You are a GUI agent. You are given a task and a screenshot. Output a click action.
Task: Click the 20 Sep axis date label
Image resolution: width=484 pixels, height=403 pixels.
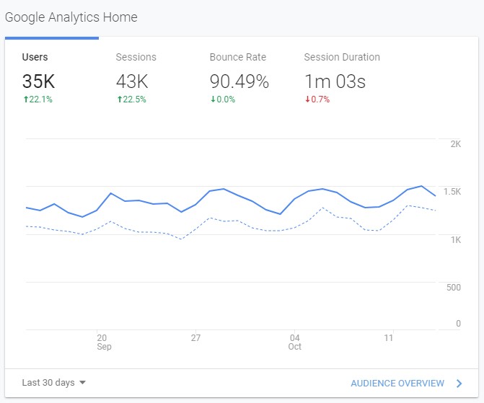click(104, 342)
